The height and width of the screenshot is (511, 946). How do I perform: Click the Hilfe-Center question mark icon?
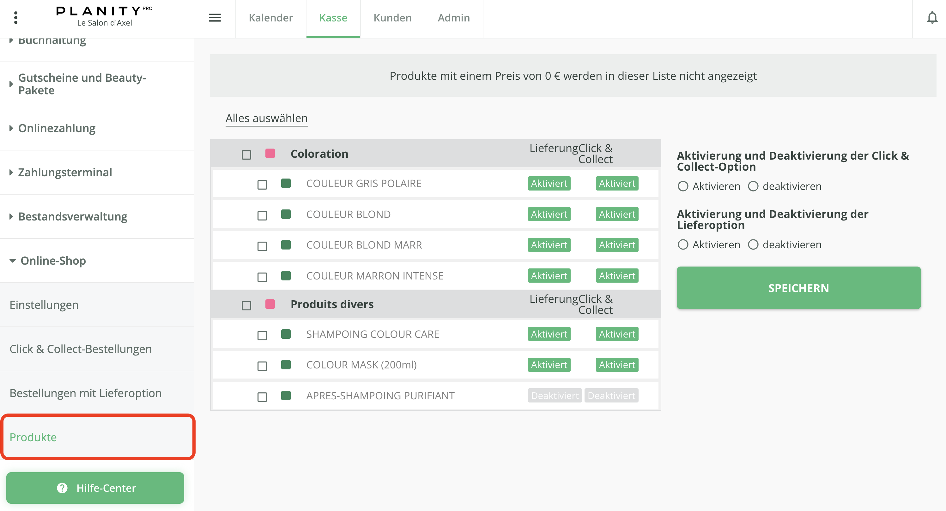click(x=62, y=488)
